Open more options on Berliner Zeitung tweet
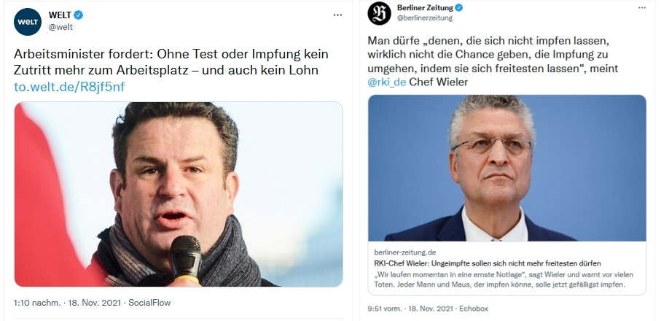Viewport: 661px width, 321px height. pos(641,7)
